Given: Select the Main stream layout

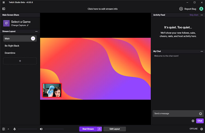Looking at the screenshot, I should [20, 39].
